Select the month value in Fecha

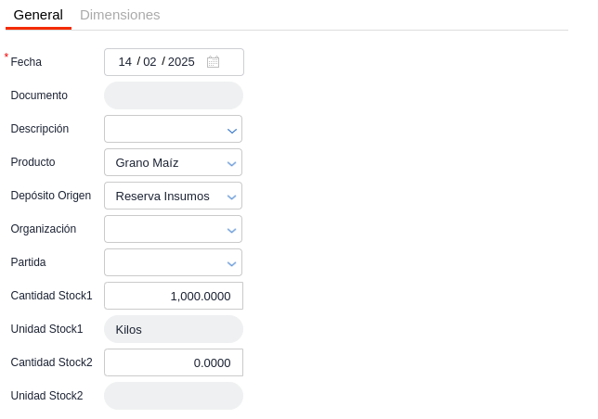(x=149, y=62)
